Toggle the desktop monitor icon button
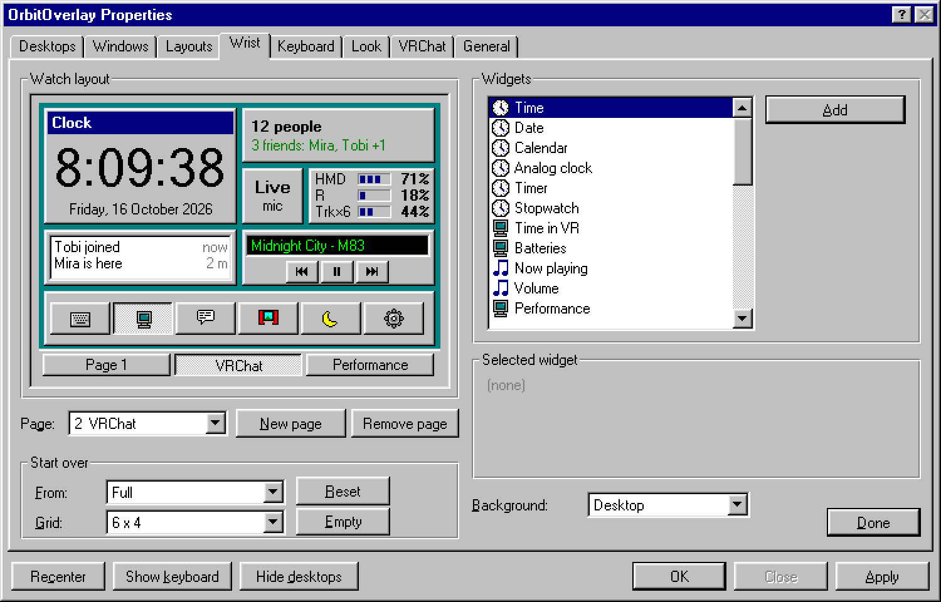Screen dimensions: 941x602 143,319
